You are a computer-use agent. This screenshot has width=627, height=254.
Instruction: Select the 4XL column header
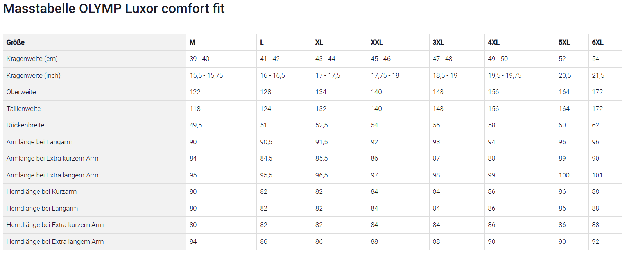494,42
